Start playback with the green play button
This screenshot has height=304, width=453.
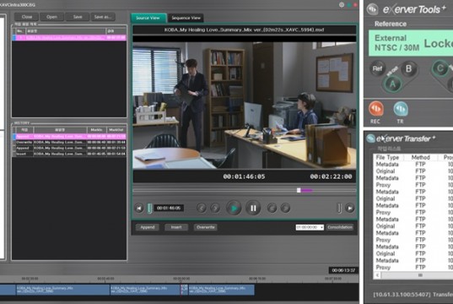[234, 208]
